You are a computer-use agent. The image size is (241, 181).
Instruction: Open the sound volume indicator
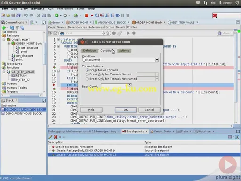tap(213, 3)
